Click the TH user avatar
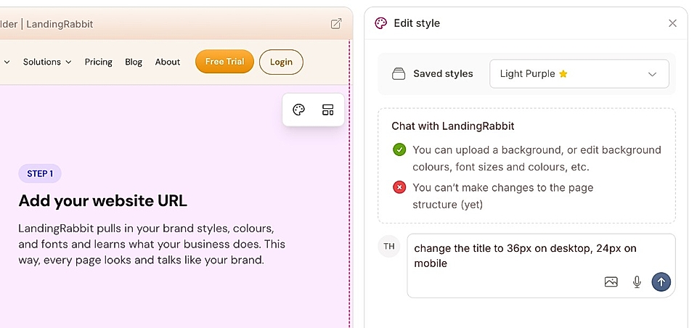This screenshot has width=697, height=328. pyautogui.click(x=389, y=246)
